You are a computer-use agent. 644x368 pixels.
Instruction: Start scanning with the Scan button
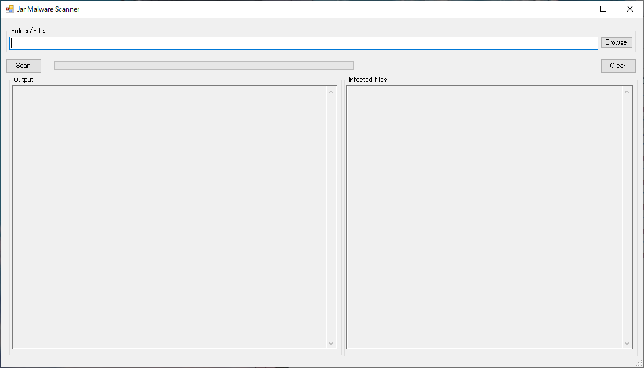tap(23, 66)
